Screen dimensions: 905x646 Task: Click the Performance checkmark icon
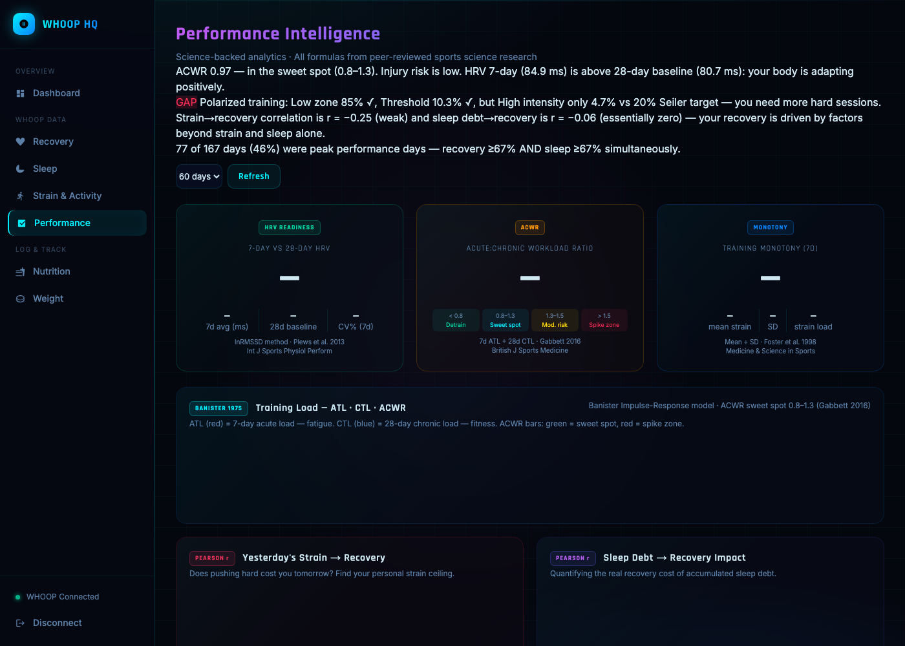(22, 223)
